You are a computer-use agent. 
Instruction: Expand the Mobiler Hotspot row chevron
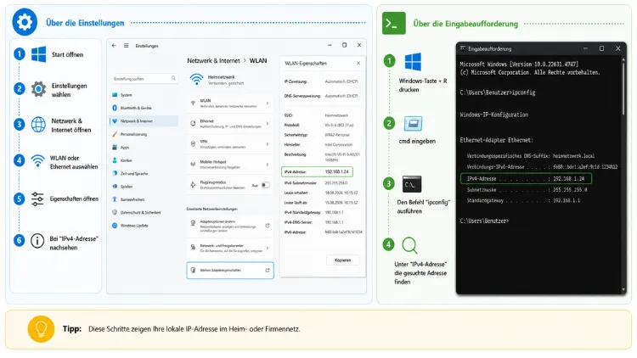tap(268, 165)
